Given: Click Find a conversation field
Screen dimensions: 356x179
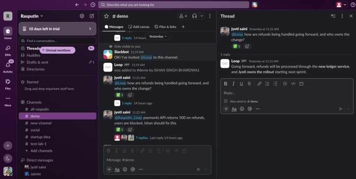Looking at the screenshot, I should [57, 41].
